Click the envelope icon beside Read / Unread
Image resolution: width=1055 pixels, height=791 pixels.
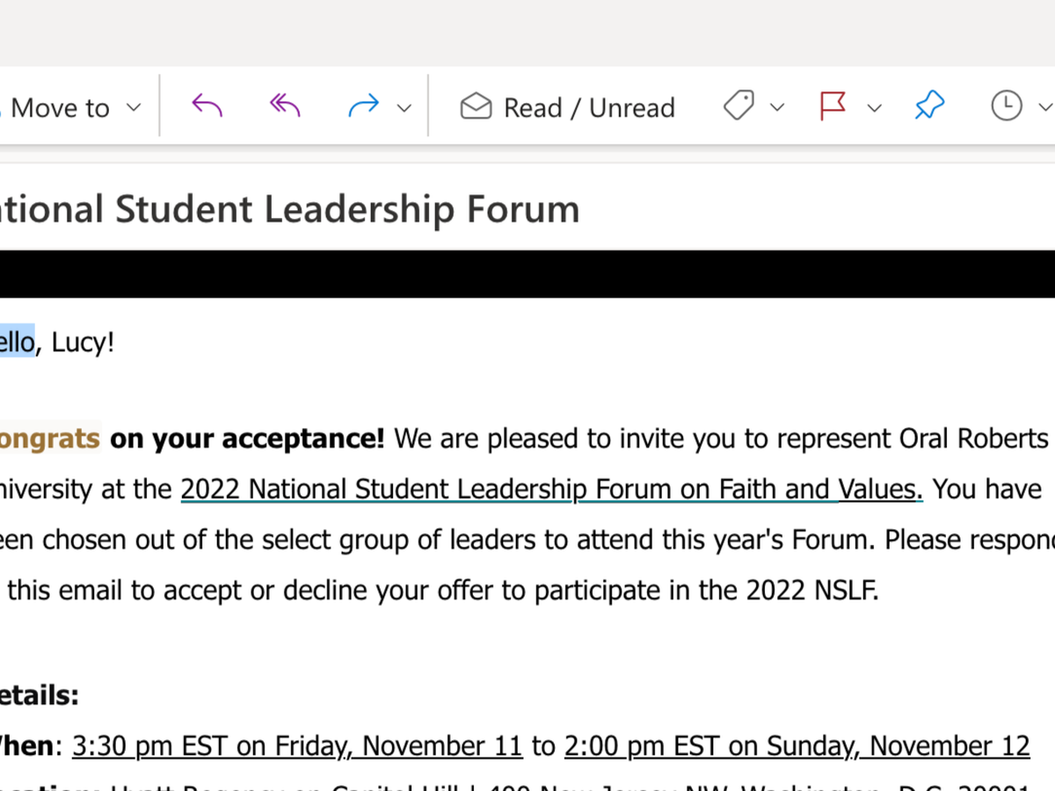476,107
